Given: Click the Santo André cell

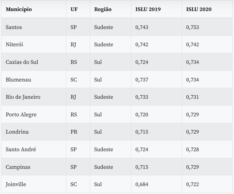Looking at the screenshot, I should click(x=21, y=149).
